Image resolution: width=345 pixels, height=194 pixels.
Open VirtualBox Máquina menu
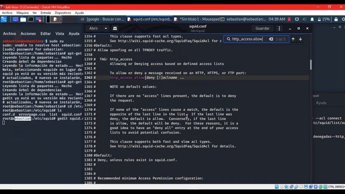click(x=23, y=13)
